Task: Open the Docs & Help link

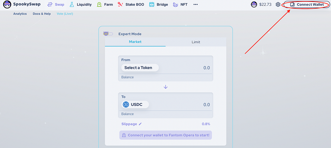Action: (x=42, y=14)
